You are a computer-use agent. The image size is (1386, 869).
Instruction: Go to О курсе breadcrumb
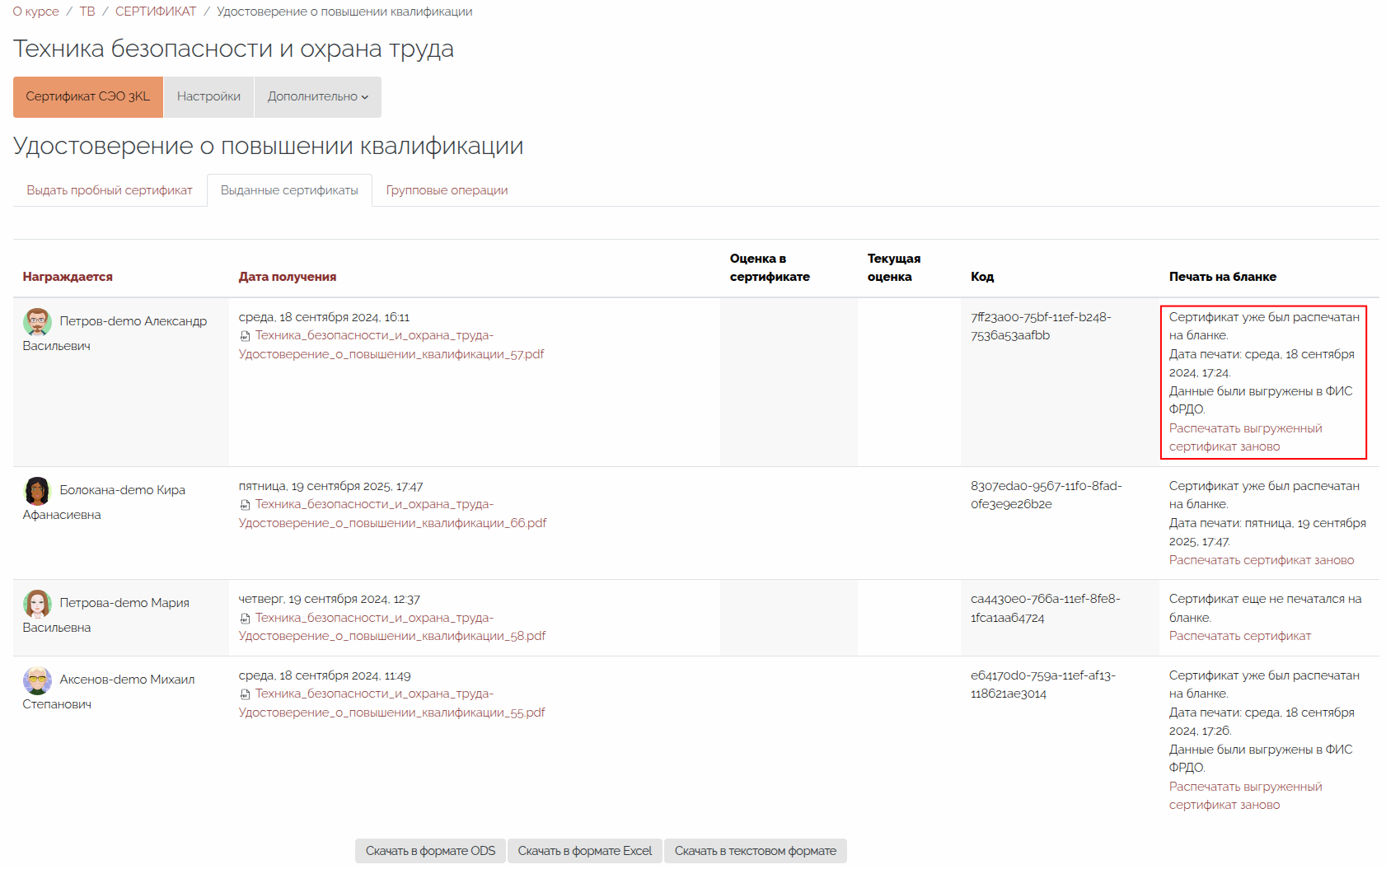click(x=36, y=12)
